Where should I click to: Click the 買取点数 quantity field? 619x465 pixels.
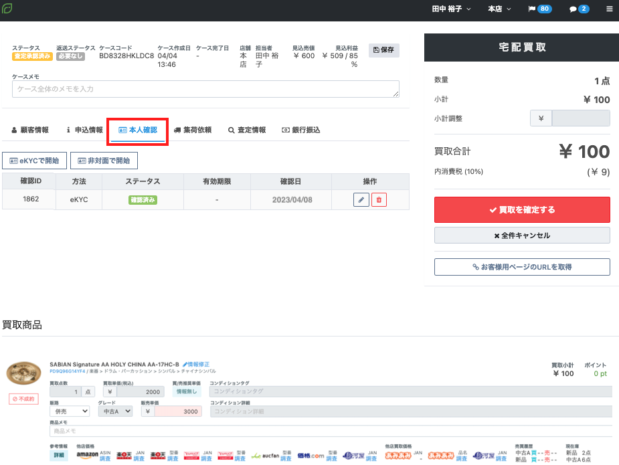click(66, 391)
